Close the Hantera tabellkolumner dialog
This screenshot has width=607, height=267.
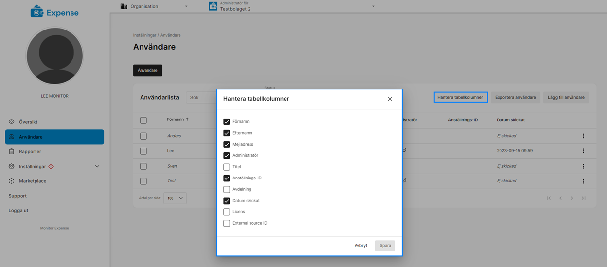[x=390, y=99]
